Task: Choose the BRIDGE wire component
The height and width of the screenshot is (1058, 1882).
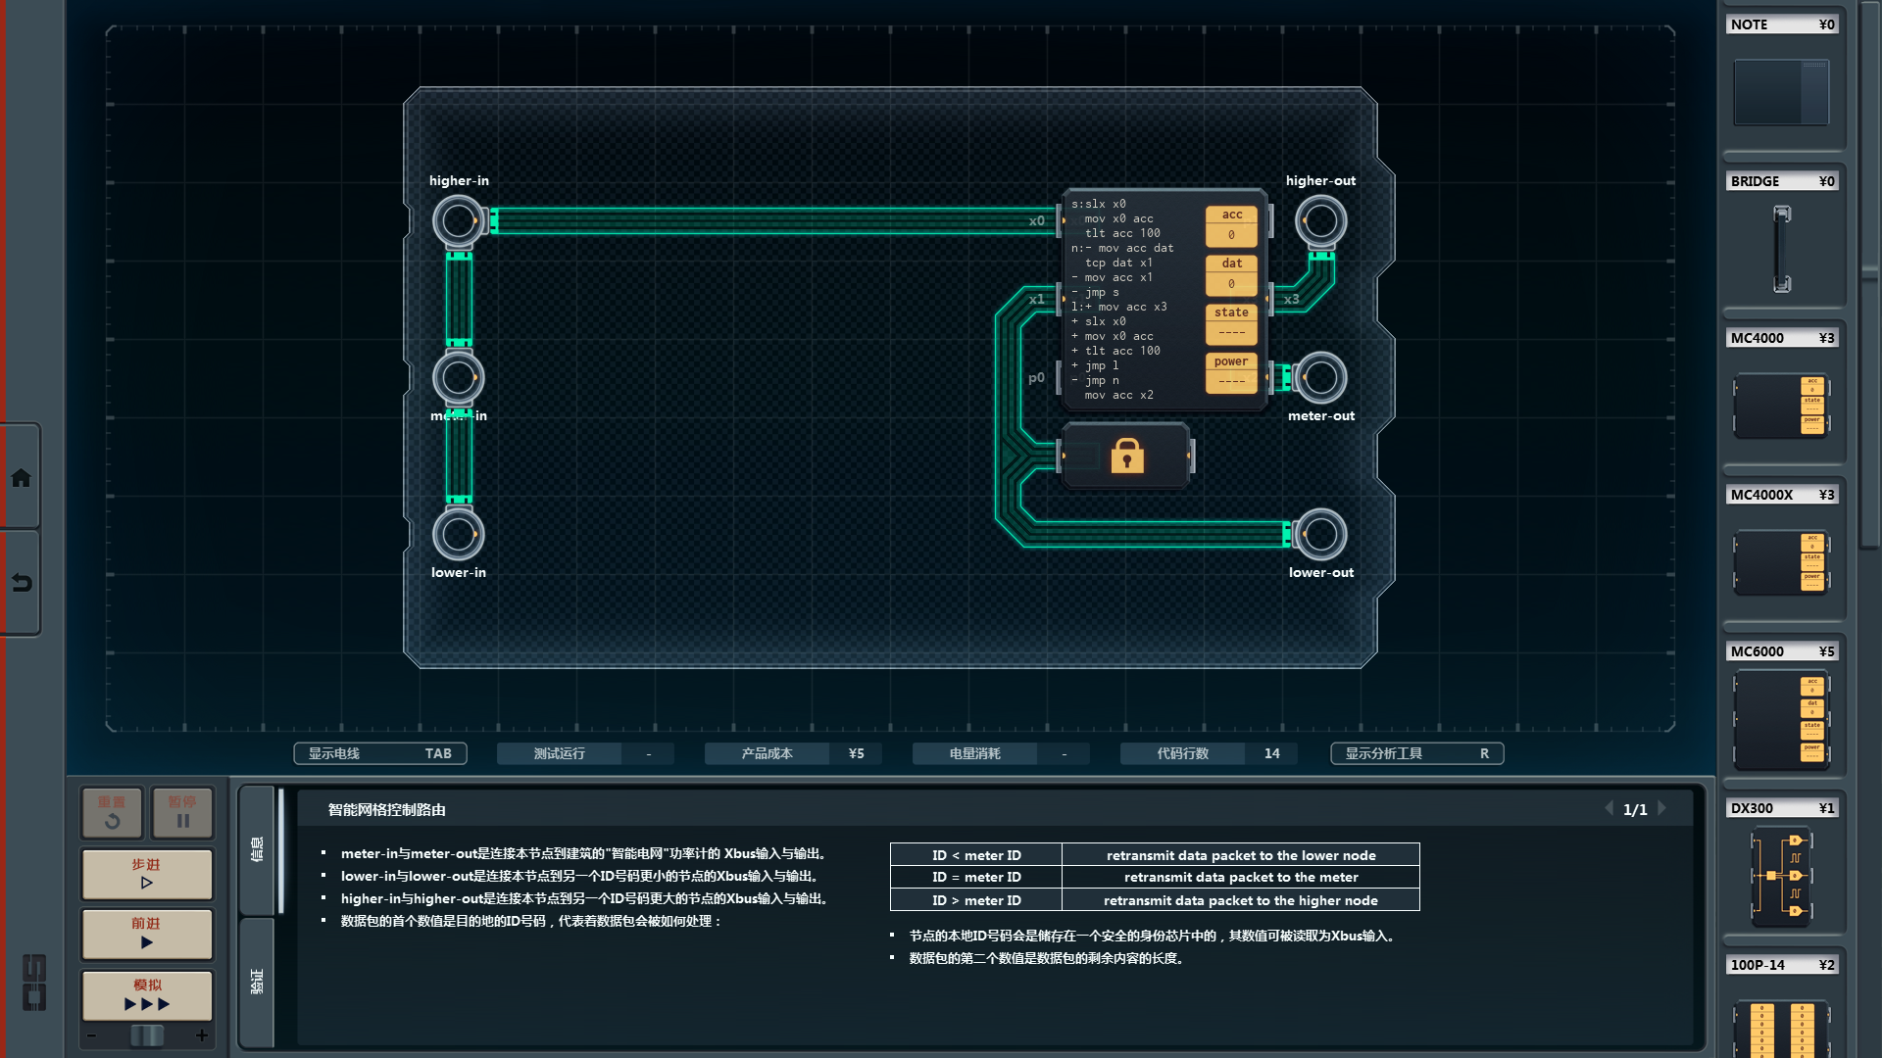Action: [x=1781, y=249]
